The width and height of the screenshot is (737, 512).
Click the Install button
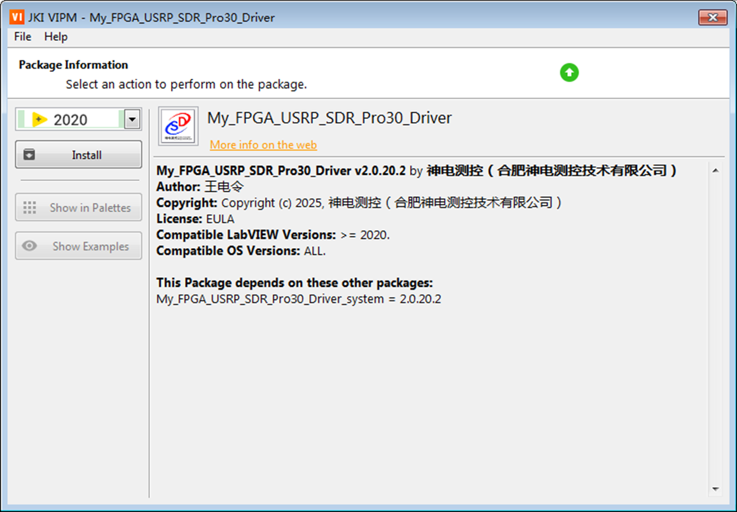point(78,155)
